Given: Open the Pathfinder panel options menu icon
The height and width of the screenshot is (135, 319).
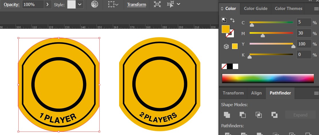Looking at the screenshot, I should 316,93.
